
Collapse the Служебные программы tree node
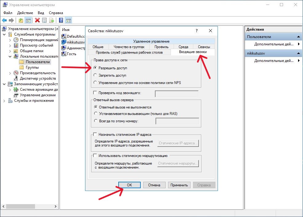click(x=4, y=34)
